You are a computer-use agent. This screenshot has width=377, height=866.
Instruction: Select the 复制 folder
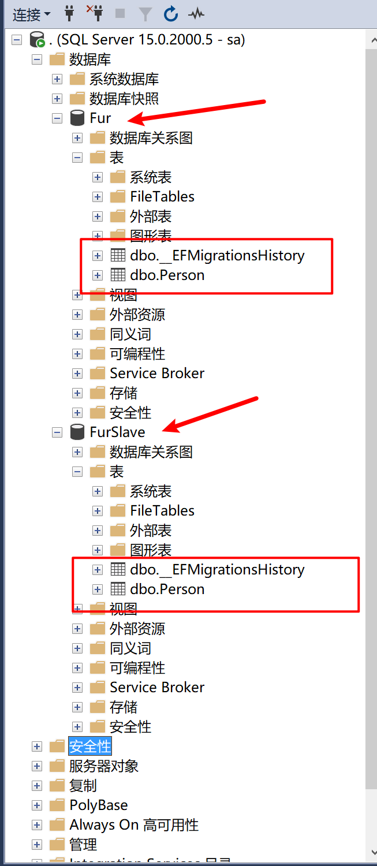coord(83,786)
